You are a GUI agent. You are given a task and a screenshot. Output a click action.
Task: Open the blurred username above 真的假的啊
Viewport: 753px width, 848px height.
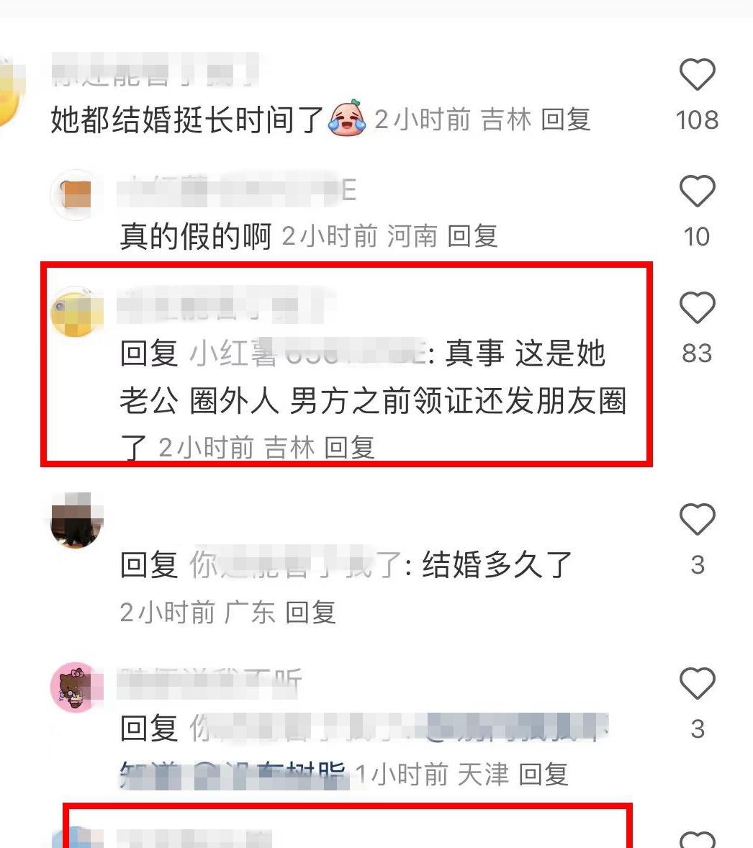237,190
